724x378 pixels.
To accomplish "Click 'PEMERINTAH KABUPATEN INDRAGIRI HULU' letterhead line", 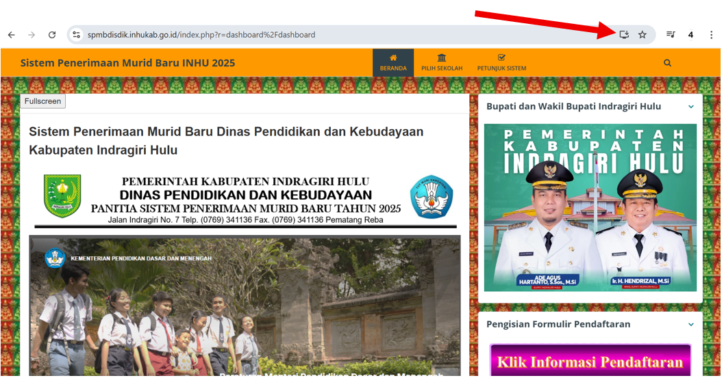I will [246, 182].
